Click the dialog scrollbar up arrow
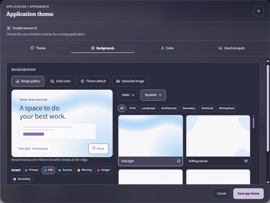This screenshot has width=270, height=203. click(x=268, y=61)
